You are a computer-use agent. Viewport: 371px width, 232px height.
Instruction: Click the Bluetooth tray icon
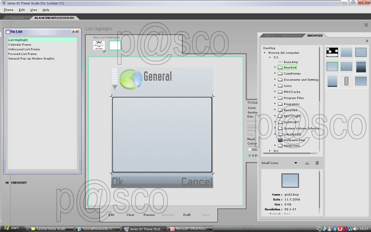[x=335, y=229]
